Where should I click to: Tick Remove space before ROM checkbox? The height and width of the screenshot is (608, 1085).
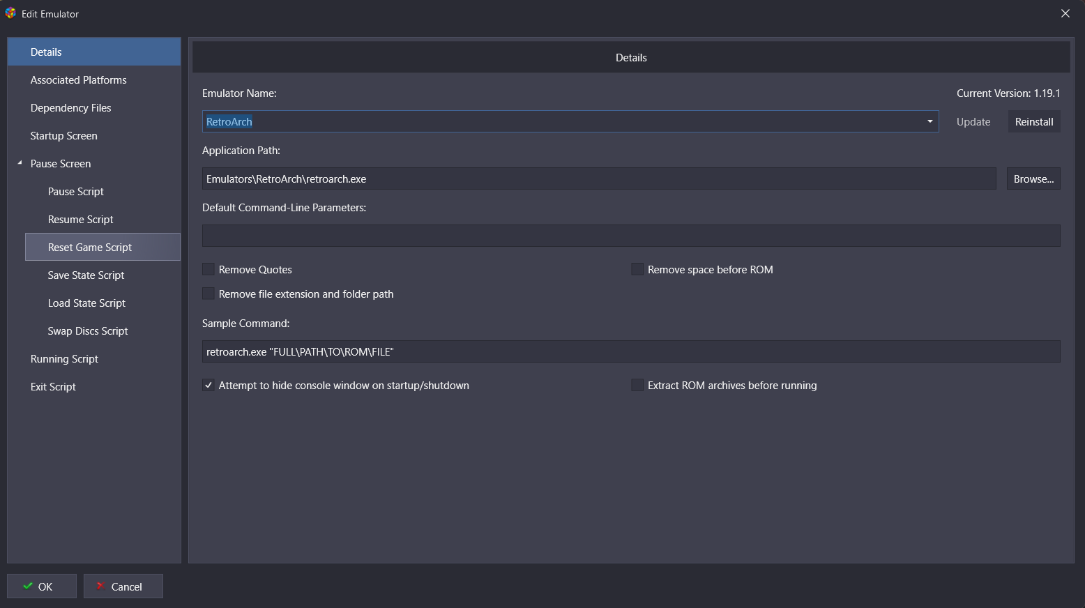[x=637, y=269]
